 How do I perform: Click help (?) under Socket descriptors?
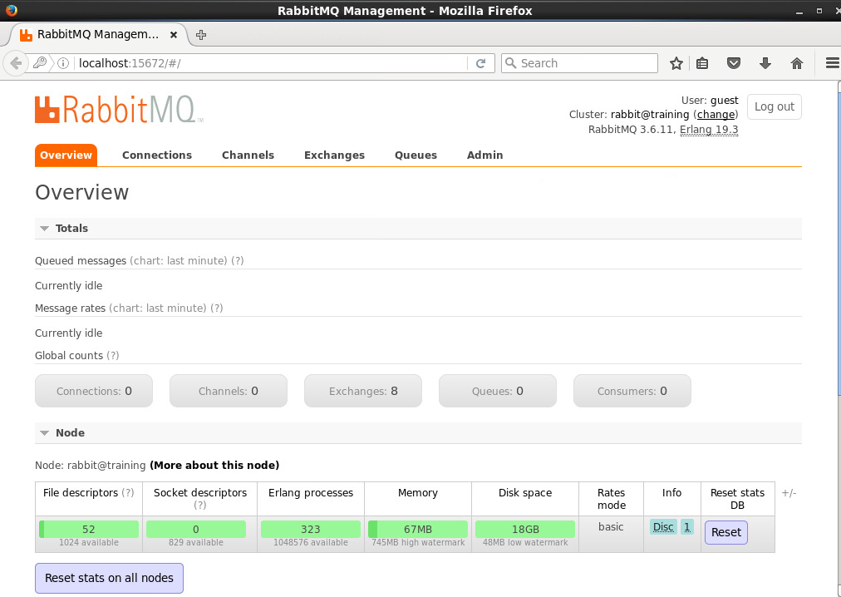click(x=199, y=506)
